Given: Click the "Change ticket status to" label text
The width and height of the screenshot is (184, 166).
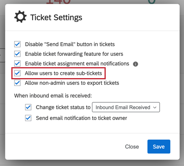Looking at the screenshot, I should click(x=63, y=107).
